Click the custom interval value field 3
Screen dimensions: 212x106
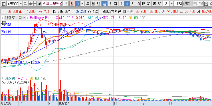click(x=166, y=4)
